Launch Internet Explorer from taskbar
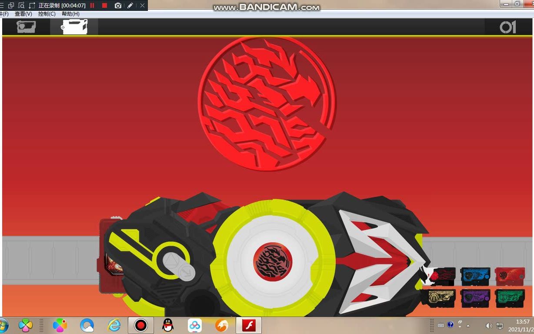This screenshot has width=534, height=334. tap(114, 325)
